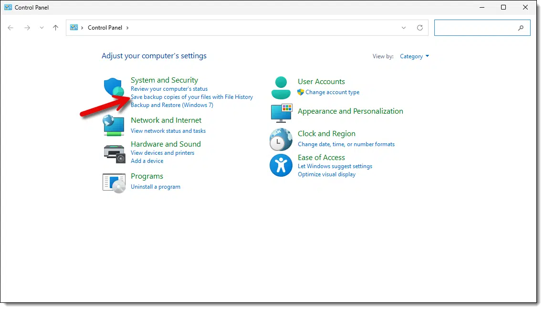544x310 pixels.
Task: Click the UAC shield beside Change account type
Action: click(x=301, y=92)
